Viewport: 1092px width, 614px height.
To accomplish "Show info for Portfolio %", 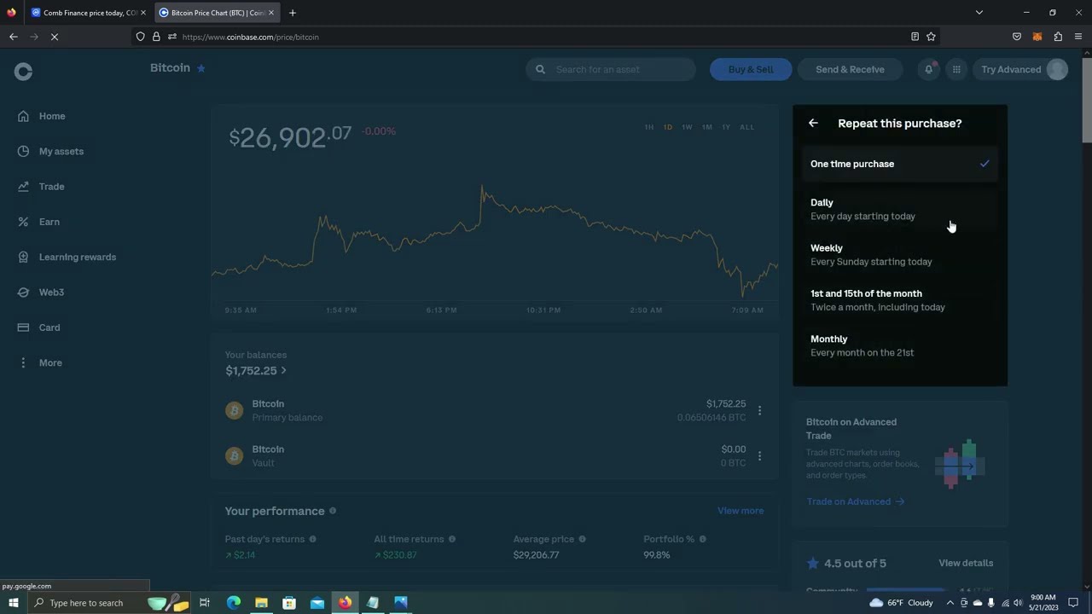I will pyautogui.click(x=703, y=539).
